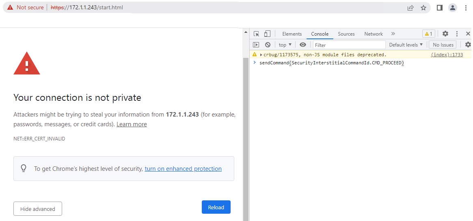Open the top JavaScript context dropdown
Viewport: 473px width, 221px height.
(x=285, y=45)
